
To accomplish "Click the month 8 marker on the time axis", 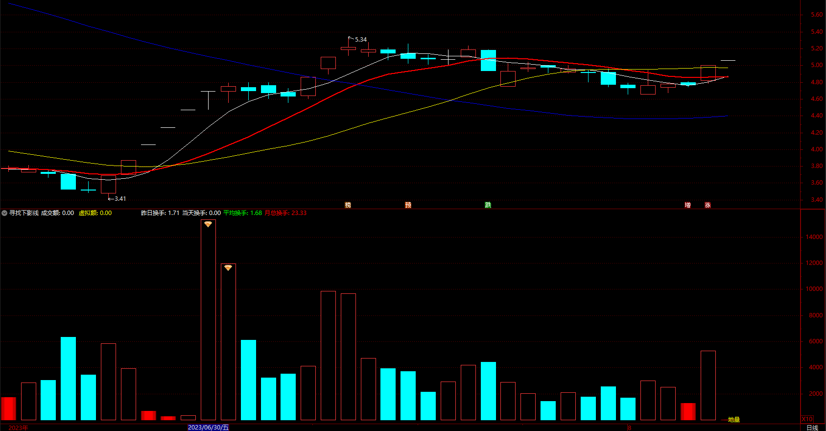I will click(630, 428).
